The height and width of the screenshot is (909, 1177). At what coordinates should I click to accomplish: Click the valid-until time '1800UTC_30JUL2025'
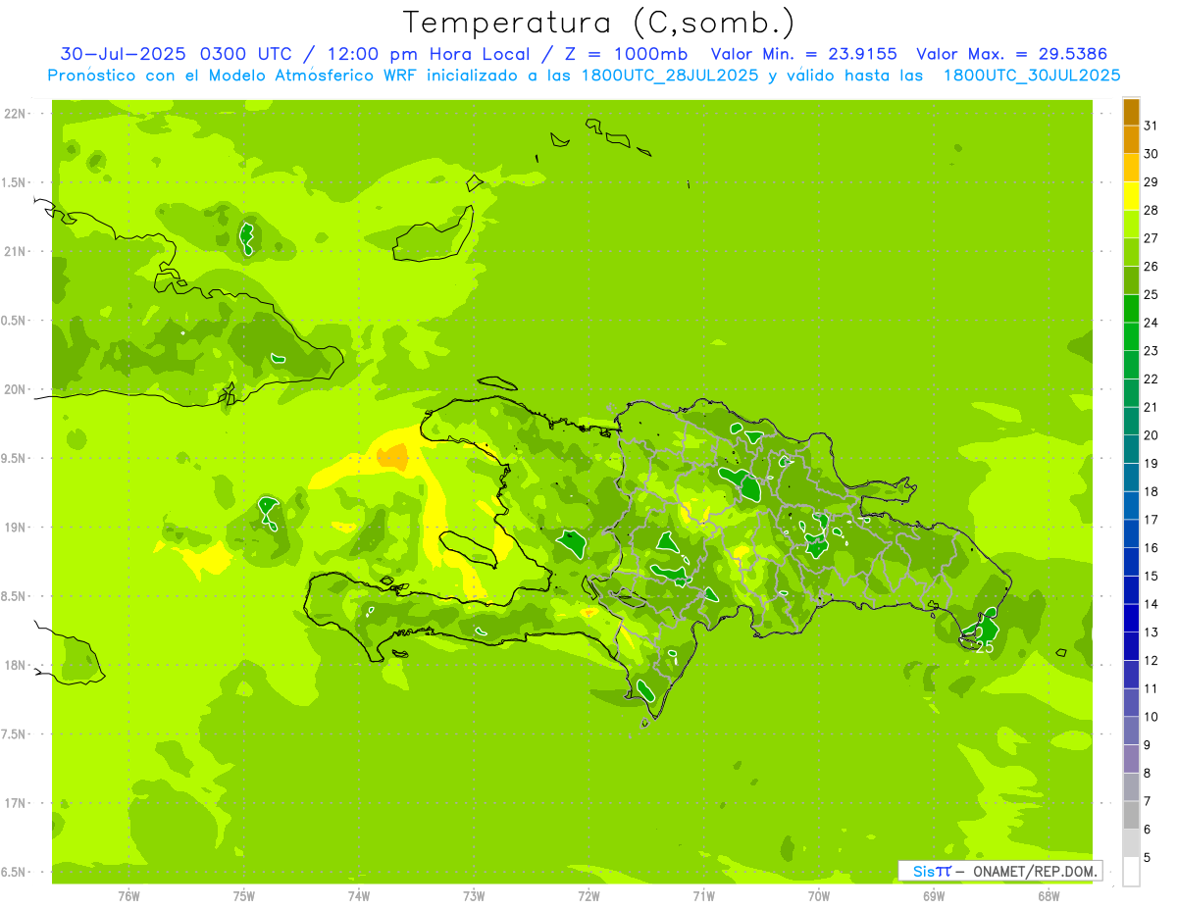coord(1032,76)
